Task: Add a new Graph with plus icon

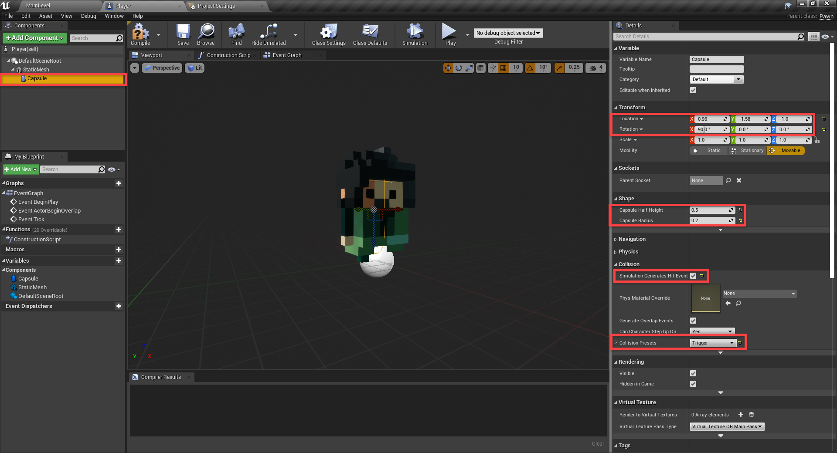Action: 119,183
